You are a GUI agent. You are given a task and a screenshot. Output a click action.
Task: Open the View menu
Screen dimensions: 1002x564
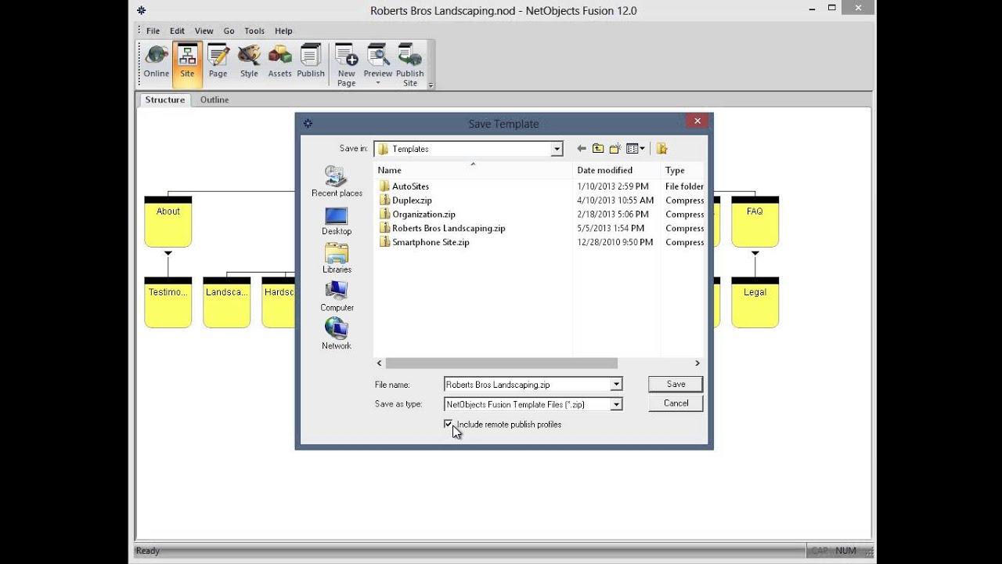tap(204, 31)
